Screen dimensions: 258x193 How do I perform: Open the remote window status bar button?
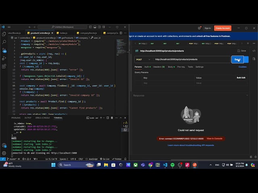pyautogui.click(x=3, y=159)
